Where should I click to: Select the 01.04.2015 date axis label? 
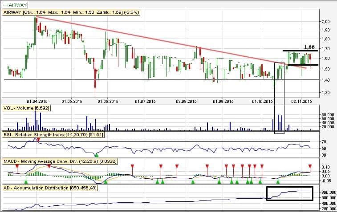click(37, 101)
